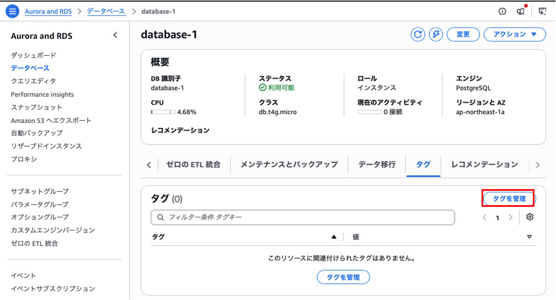This screenshot has height=300, width=556.
Task: Switch to データ移行 tab
Action: (x=377, y=164)
